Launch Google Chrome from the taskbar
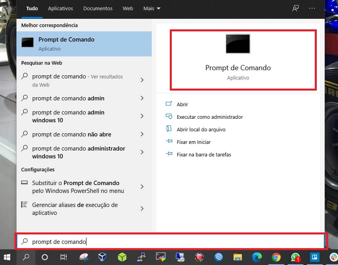The width and height of the screenshot is (338, 265). (276, 257)
